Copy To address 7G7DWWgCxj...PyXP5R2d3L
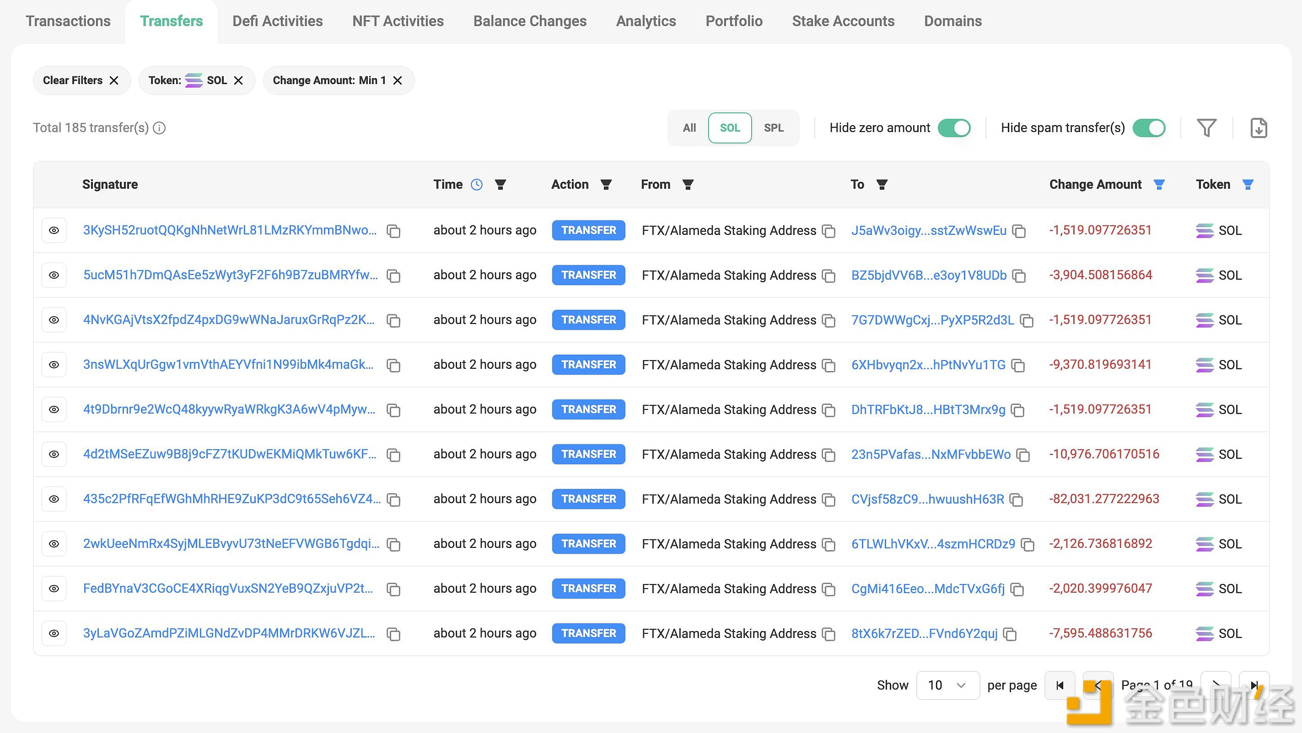The height and width of the screenshot is (733, 1302). 1027,320
